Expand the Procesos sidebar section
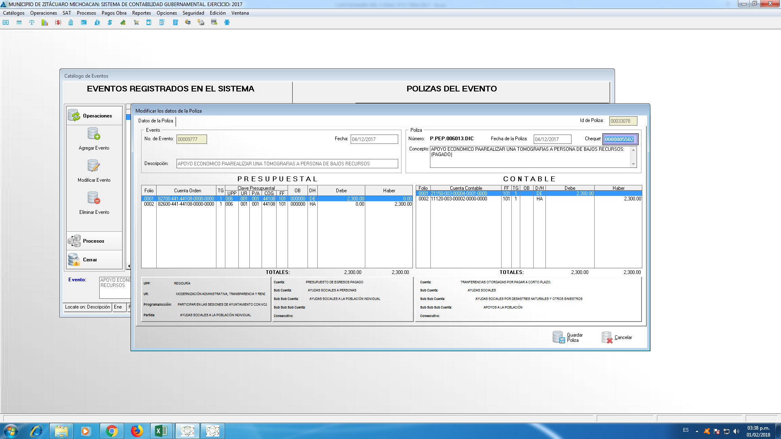This screenshot has width=781, height=439. [x=94, y=241]
